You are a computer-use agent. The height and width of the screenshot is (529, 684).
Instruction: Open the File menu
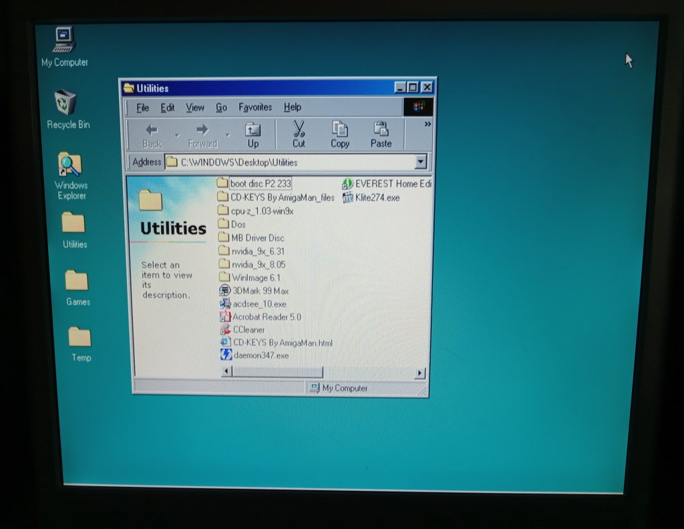(142, 108)
